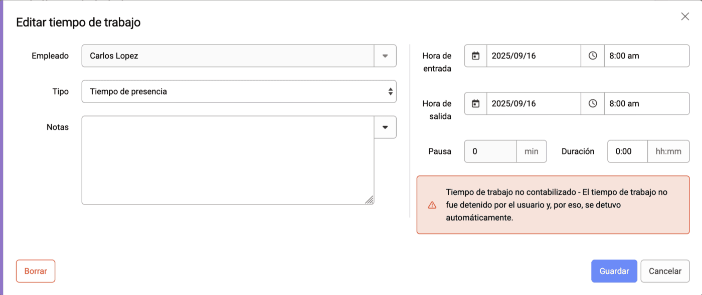Click the X to dismiss the dialog
This screenshot has height=295, width=702.
coord(685,16)
